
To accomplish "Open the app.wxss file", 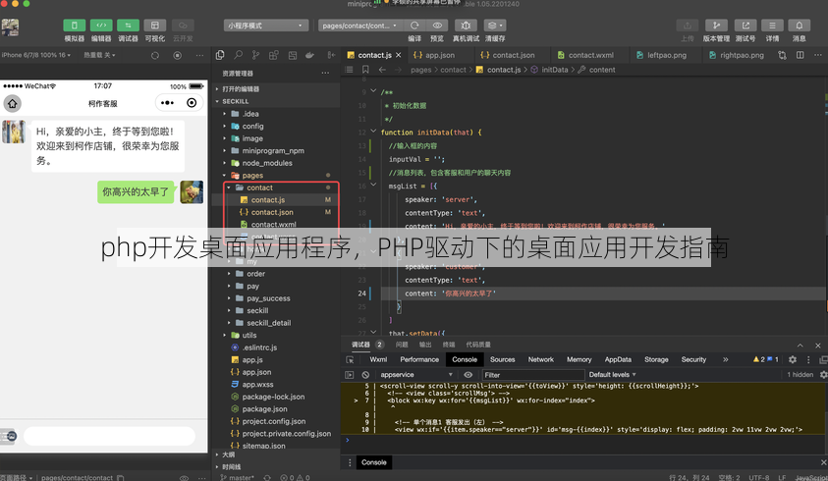I will pos(257,385).
